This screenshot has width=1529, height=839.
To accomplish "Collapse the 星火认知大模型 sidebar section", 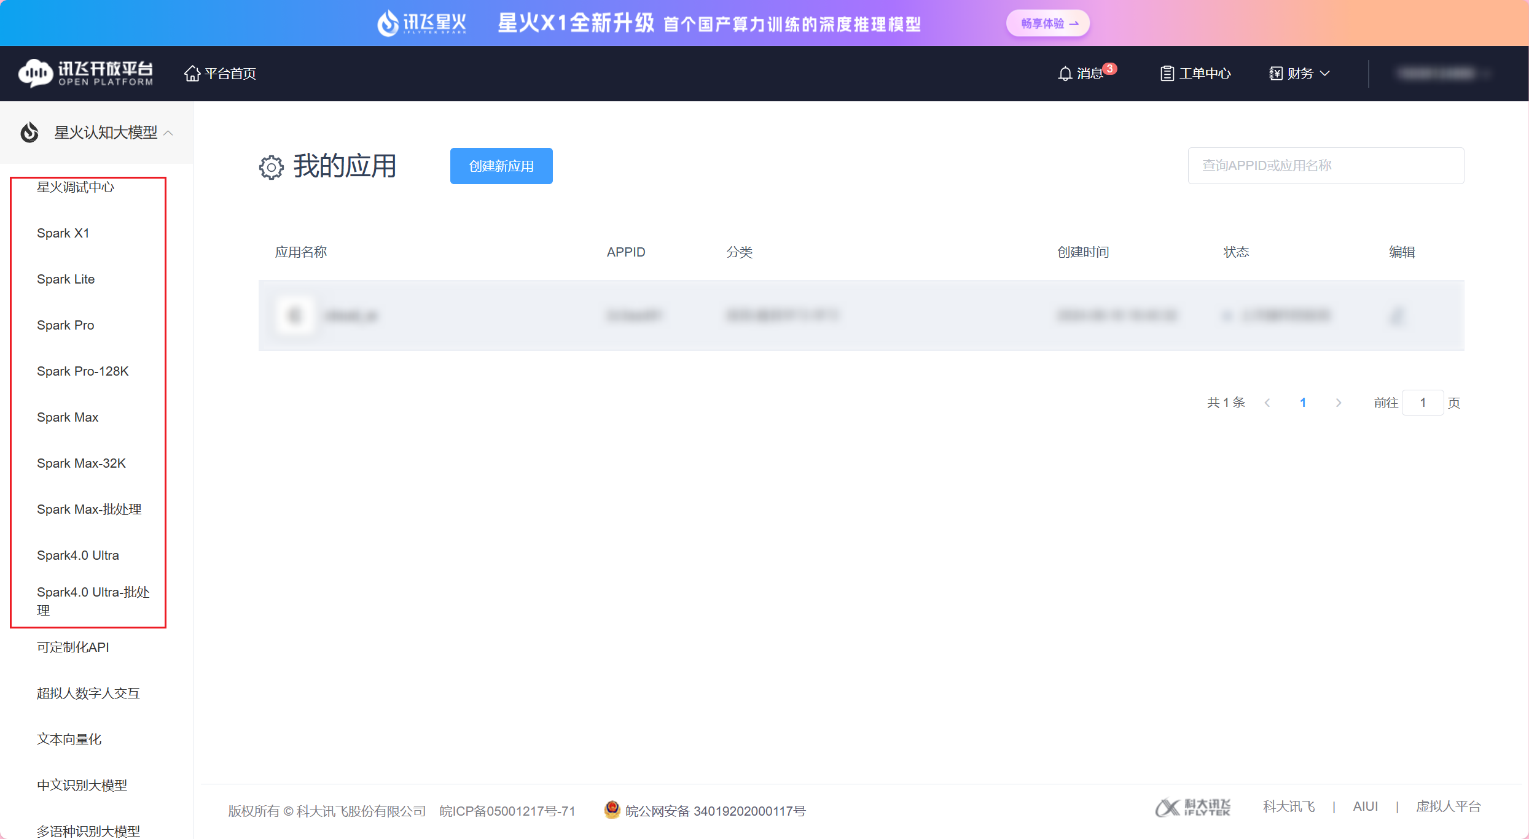I will [169, 133].
